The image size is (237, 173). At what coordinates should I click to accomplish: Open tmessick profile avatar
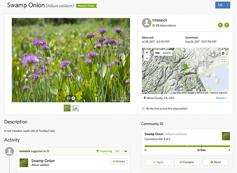point(147,23)
